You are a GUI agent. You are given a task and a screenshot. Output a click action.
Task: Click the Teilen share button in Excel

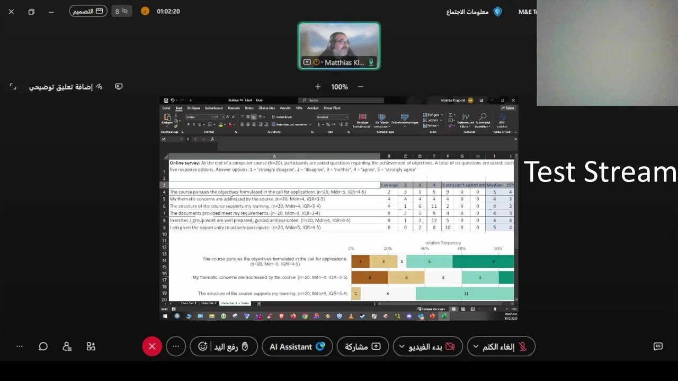click(508, 108)
